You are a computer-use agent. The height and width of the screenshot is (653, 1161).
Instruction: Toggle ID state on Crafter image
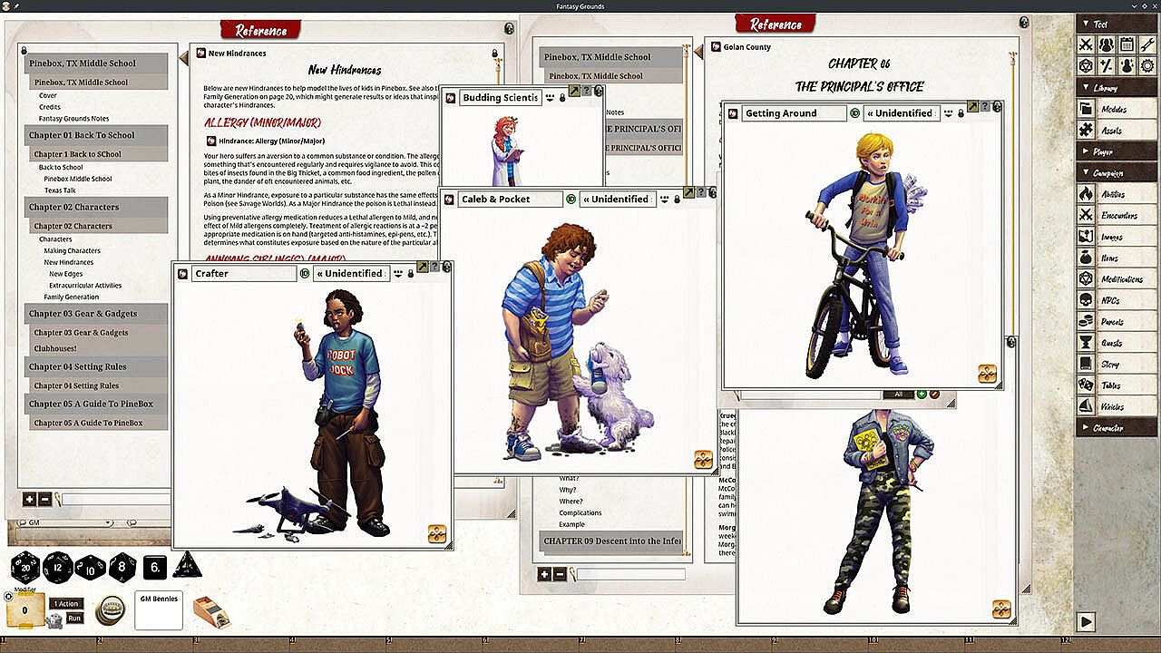tap(304, 273)
